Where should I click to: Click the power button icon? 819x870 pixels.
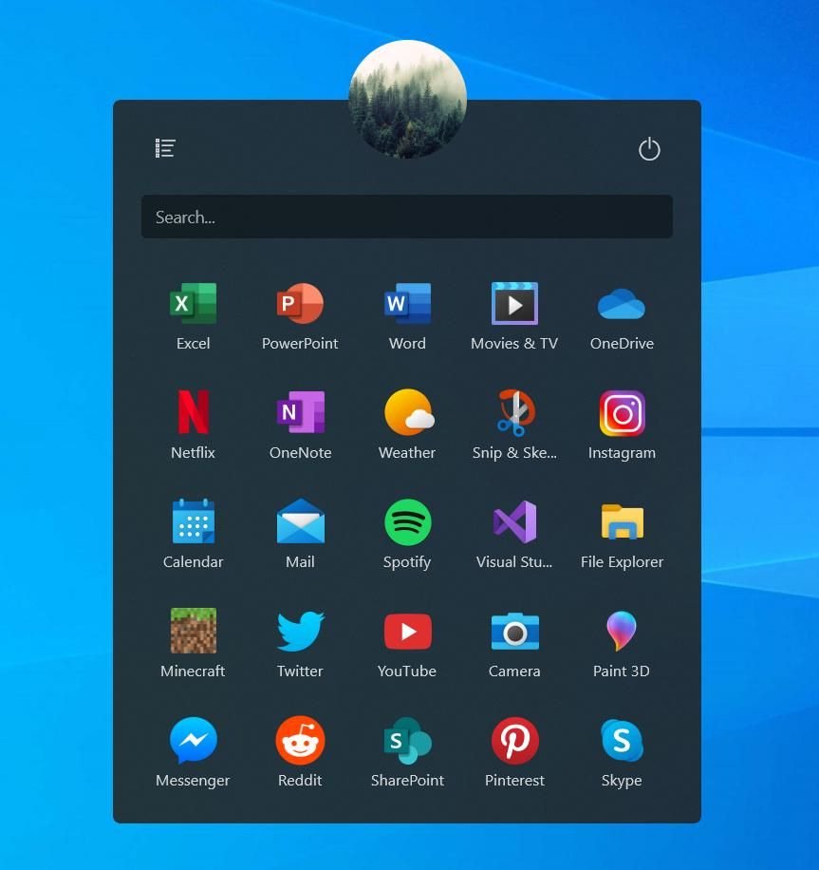649,149
